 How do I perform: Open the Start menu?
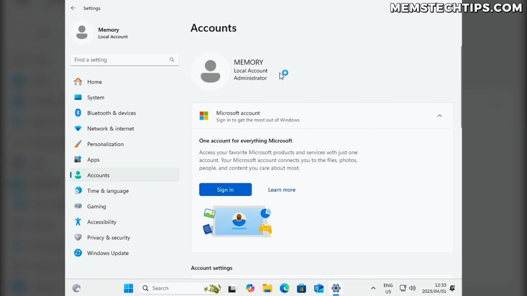(128, 288)
